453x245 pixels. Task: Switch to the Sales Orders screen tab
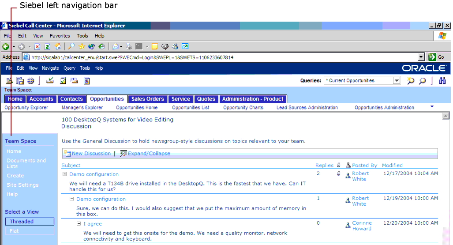click(148, 99)
